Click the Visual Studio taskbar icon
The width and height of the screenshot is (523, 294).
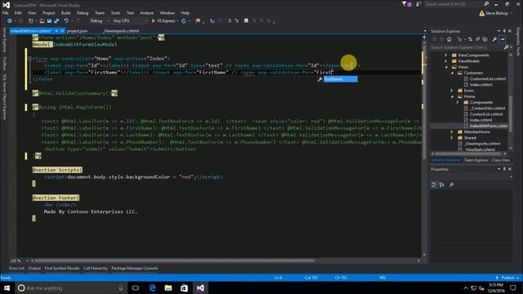pos(200,288)
